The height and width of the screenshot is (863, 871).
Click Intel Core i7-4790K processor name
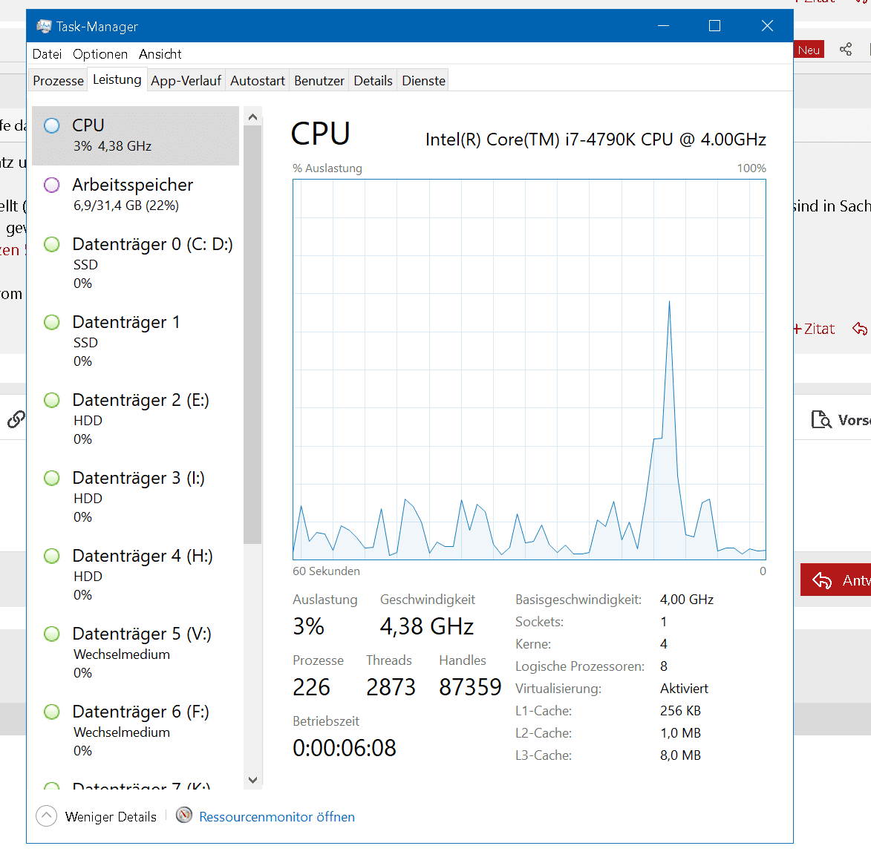click(x=596, y=140)
